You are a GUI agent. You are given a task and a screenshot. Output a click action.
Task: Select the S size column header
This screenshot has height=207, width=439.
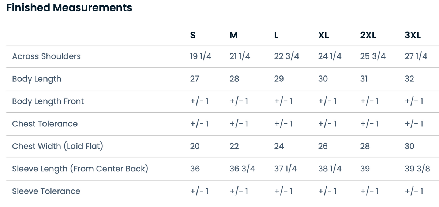(193, 36)
